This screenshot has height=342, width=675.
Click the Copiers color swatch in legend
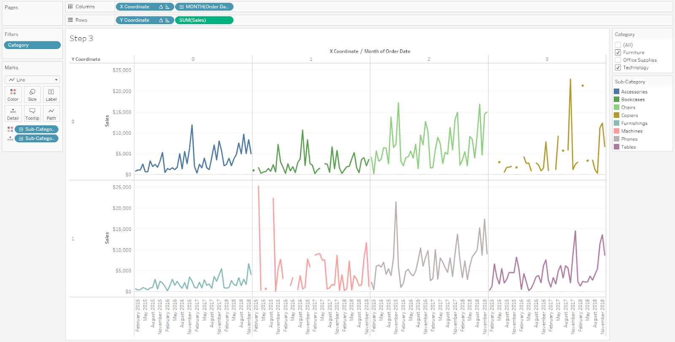[x=616, y=115]
